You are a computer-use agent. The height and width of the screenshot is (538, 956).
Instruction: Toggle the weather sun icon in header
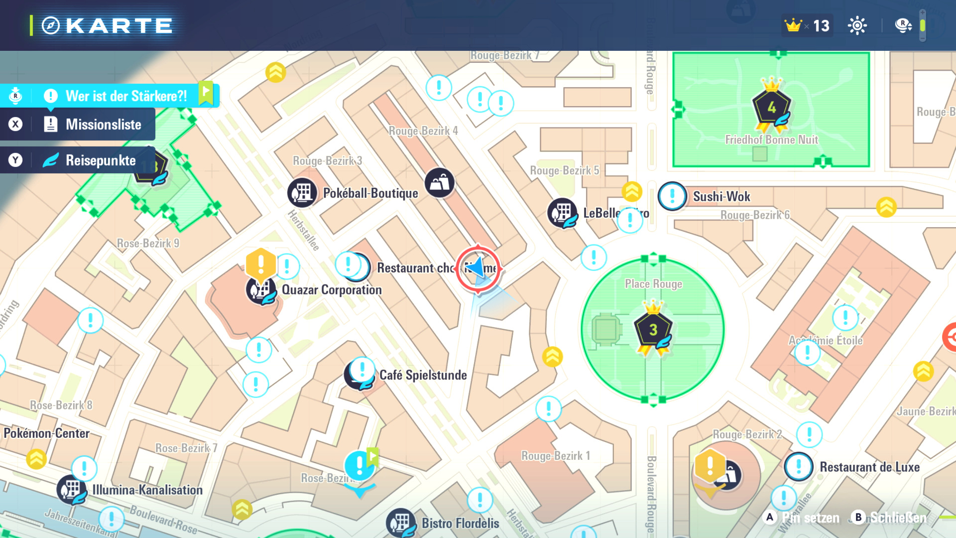coord(857,25)
